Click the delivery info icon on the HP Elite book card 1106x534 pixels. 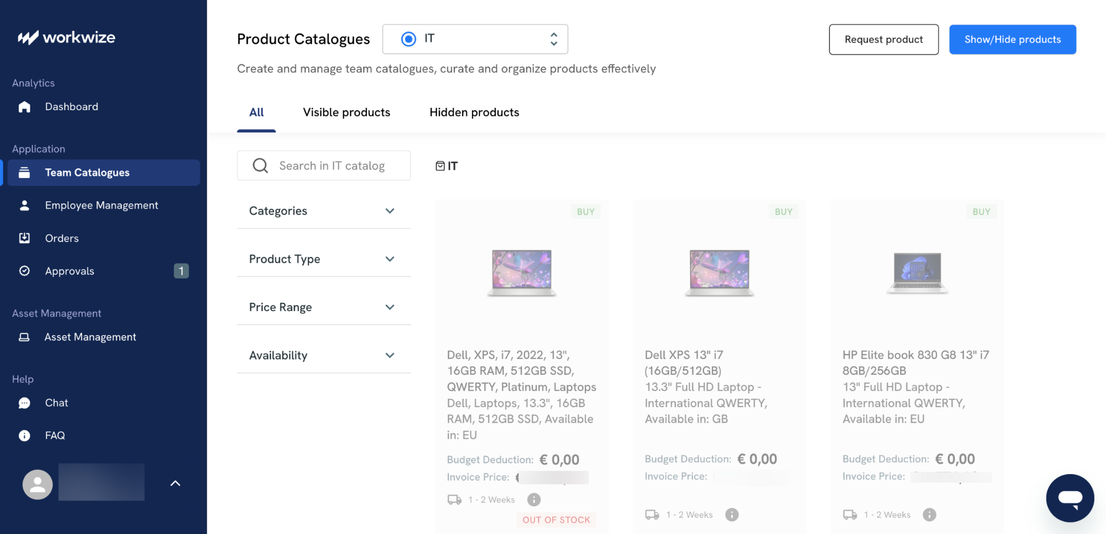click(x=929, y=515)
